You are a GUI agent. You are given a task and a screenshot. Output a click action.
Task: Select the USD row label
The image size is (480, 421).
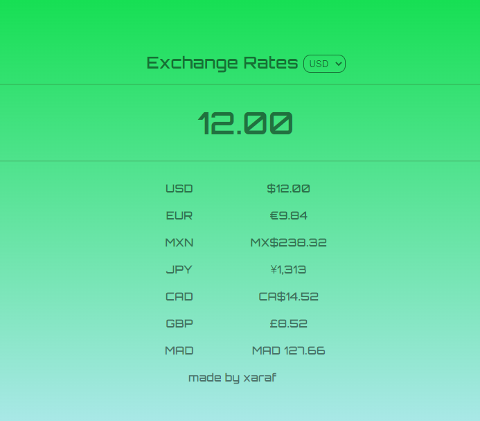(179, 188)
